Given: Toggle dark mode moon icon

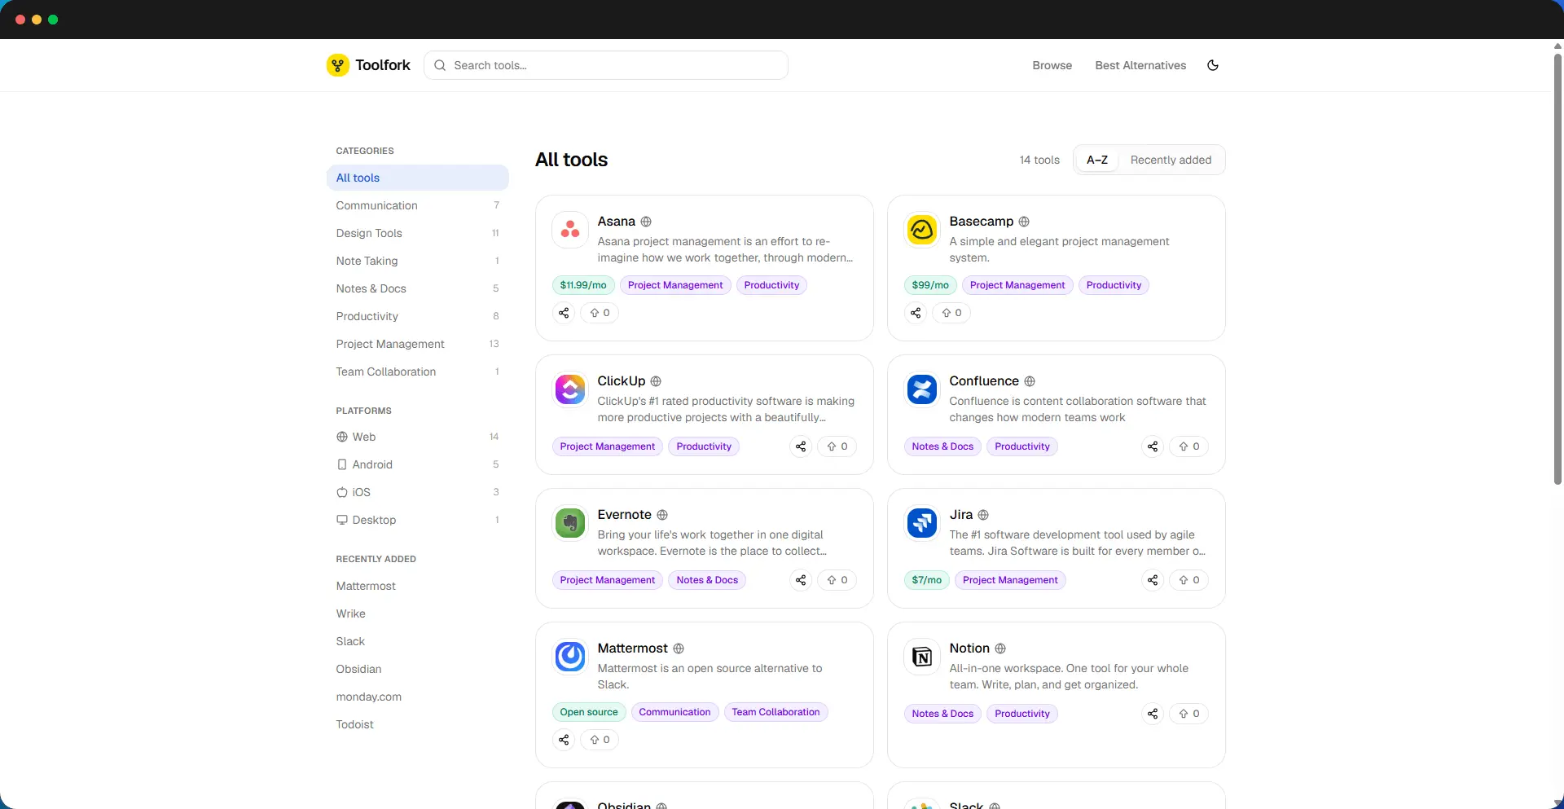Looking at the screenshot, I should pyautogui.click(x=1213, y=65).
